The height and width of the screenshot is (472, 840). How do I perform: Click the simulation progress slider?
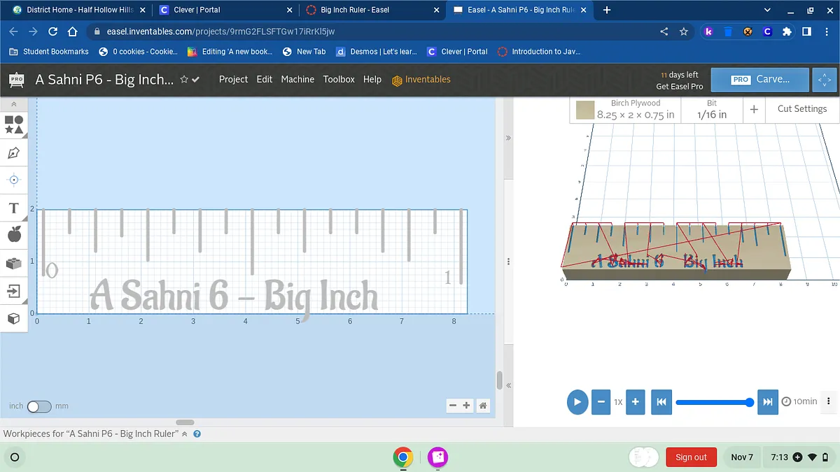point(714,402)
